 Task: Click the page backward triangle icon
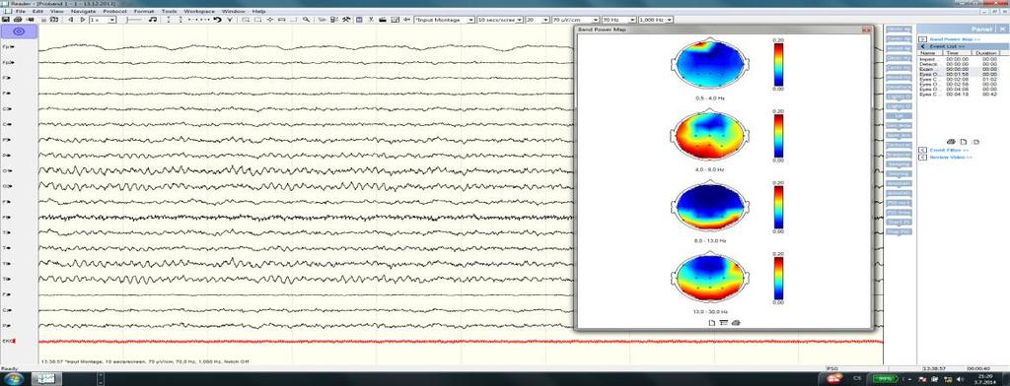(x=70, y=20)
